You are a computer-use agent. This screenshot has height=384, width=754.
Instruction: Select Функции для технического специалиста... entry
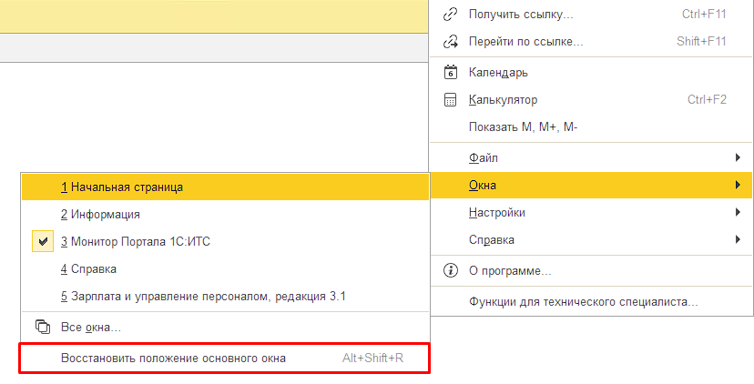point(590,302)
